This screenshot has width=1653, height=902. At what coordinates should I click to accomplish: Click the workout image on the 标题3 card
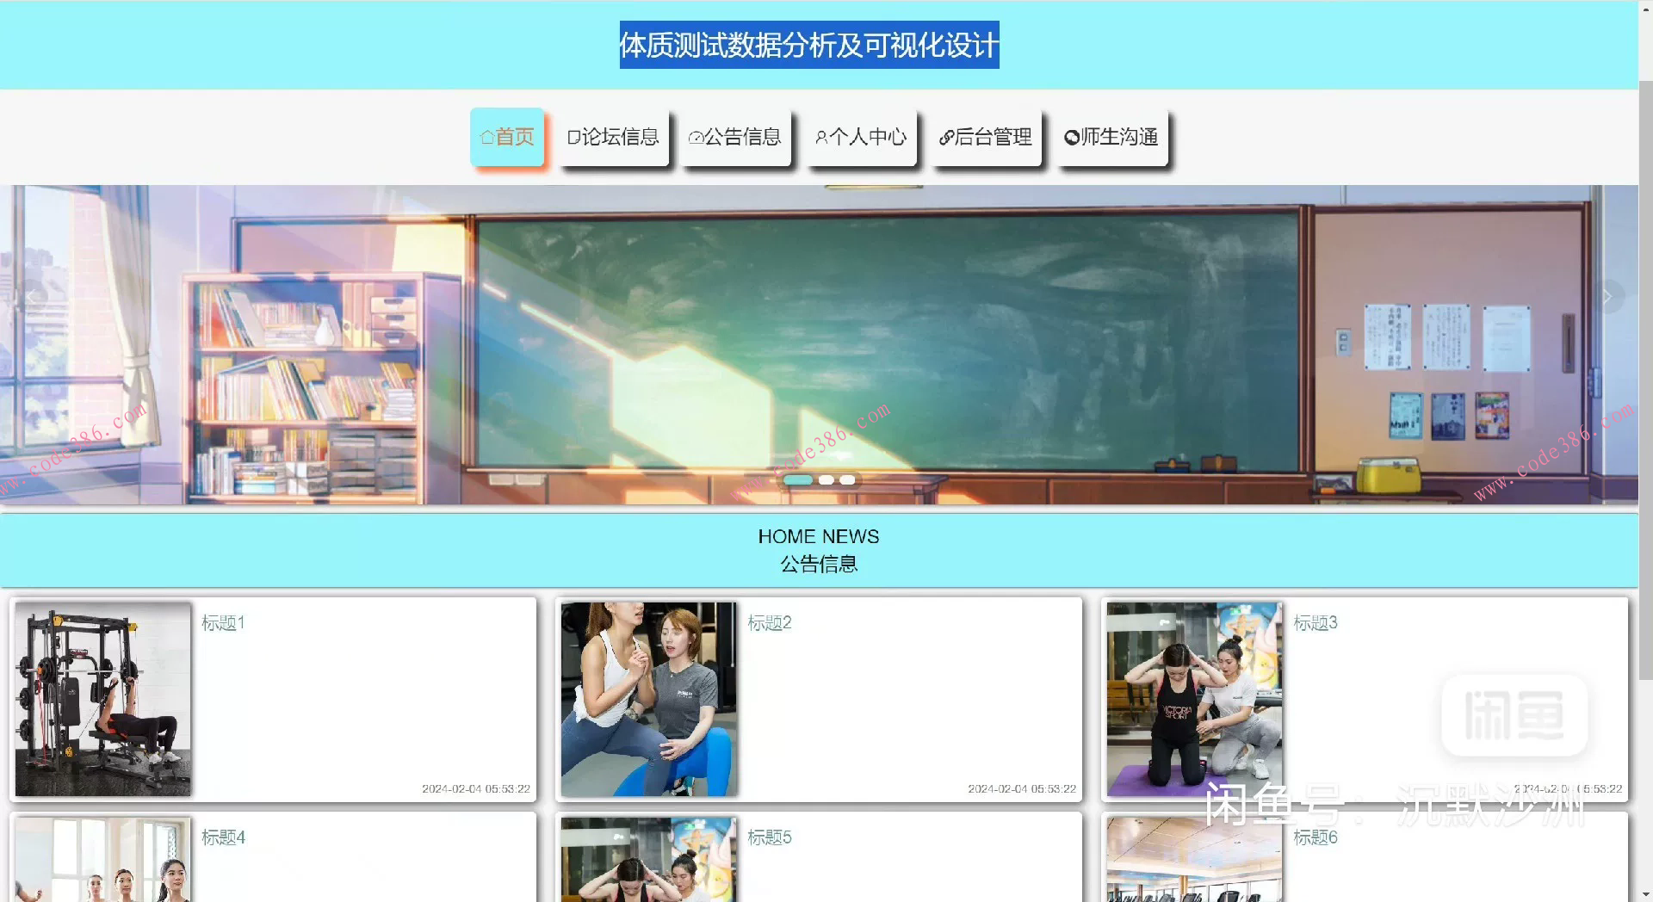pyautogui.click(x=1193, y=698)
